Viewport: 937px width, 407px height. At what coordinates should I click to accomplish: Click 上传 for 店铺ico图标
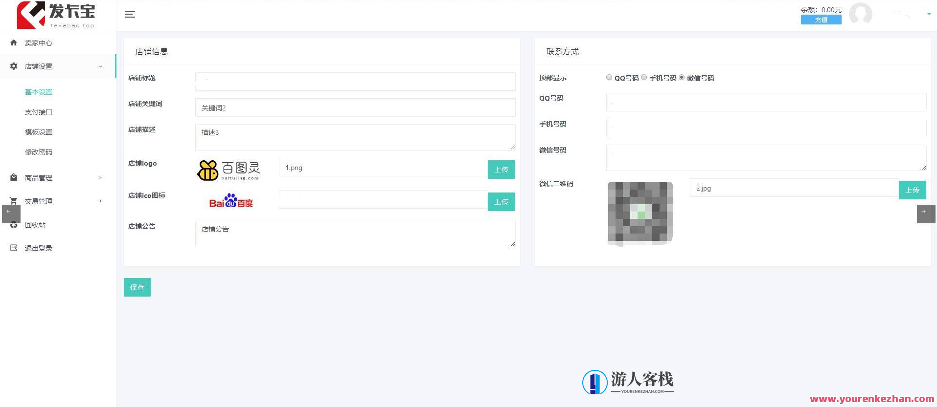coord(502,202)
